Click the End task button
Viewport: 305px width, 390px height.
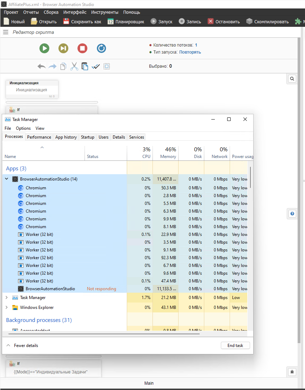point(235,346)
